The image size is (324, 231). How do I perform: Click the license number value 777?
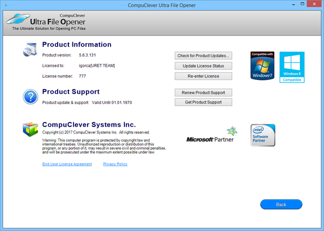(x=83, y=76)
